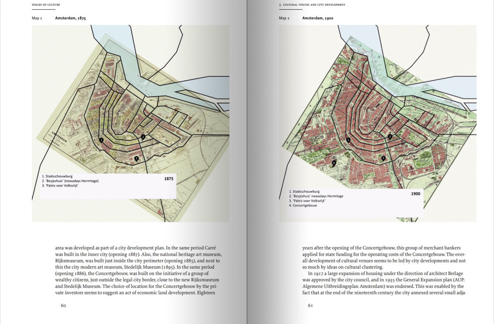Image resolution: width=494 pixels, height=324 pixels.
Task: Click the 'Amsterdam, 1900' map title
Action: [318, 18]
